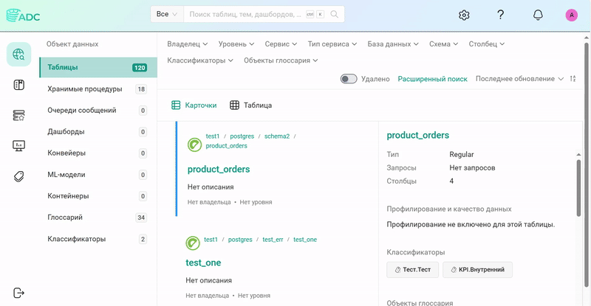Click the 120 count badge

(140, 68)
